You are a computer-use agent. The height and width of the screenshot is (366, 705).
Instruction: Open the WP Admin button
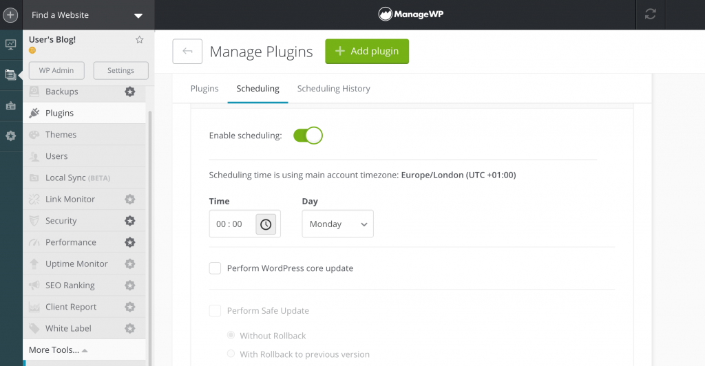point(56,70)
